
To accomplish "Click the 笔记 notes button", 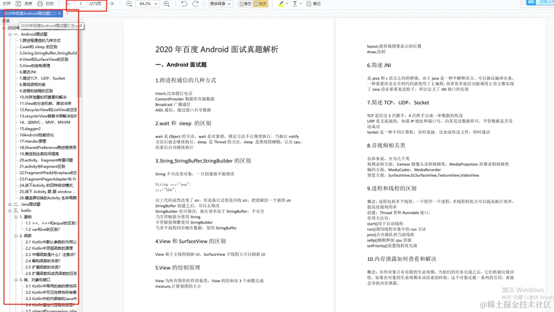I will click(x=314, y=4).
